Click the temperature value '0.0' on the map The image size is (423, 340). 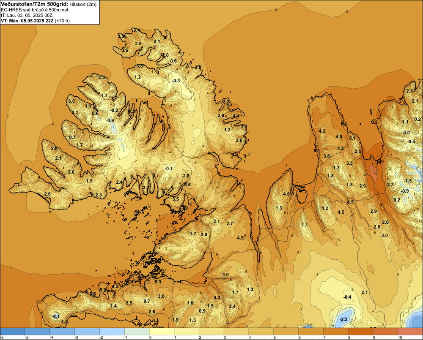[x=407, y=133]
